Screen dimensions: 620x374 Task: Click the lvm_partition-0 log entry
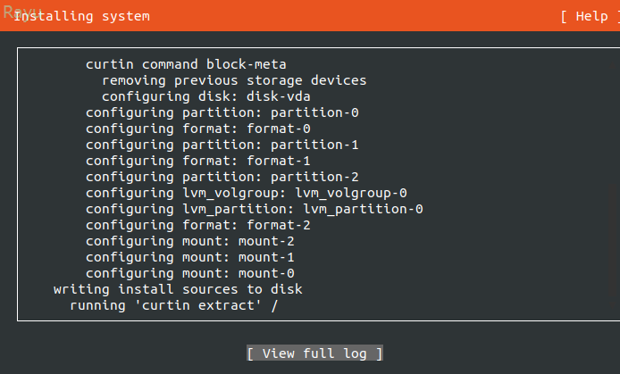[255, 209]
